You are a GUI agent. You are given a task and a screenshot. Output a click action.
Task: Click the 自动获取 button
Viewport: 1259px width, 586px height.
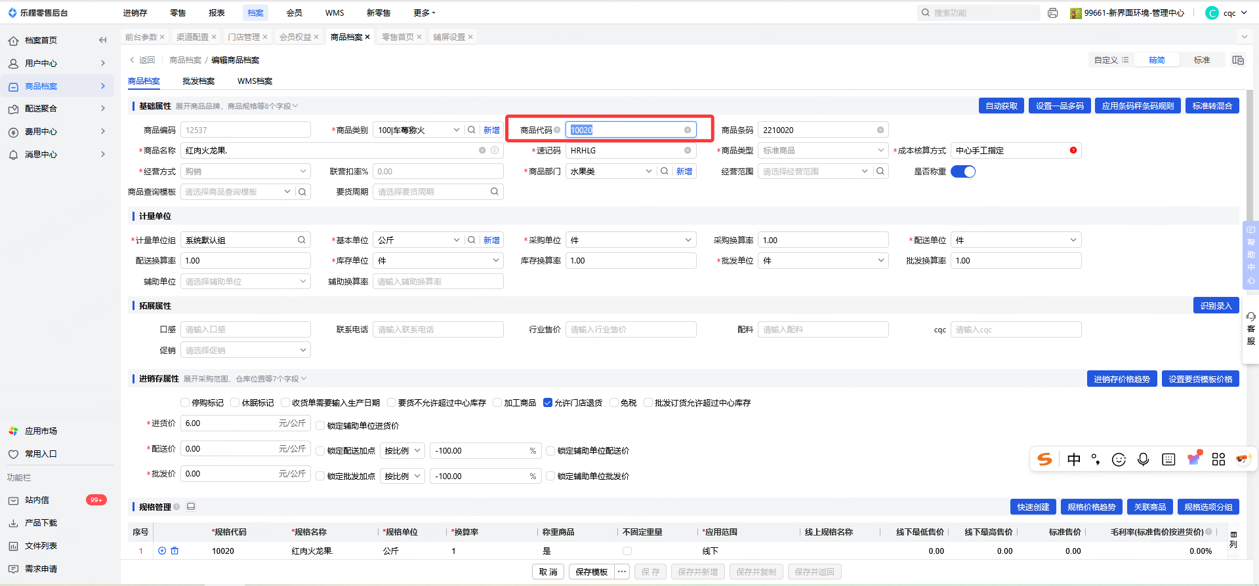coord(1001,106)
